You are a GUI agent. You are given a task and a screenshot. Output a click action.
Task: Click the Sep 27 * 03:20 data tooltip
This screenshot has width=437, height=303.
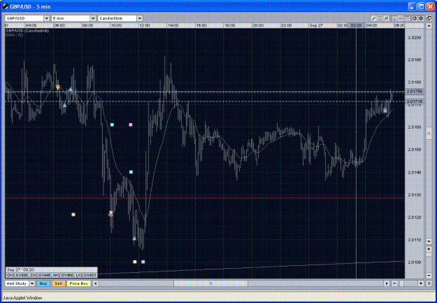(x=52, y=273)
